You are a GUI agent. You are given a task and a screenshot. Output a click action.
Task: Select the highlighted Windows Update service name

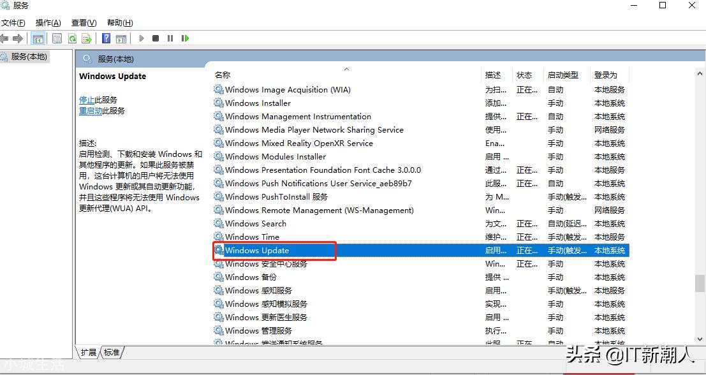[x=257, y=250]
